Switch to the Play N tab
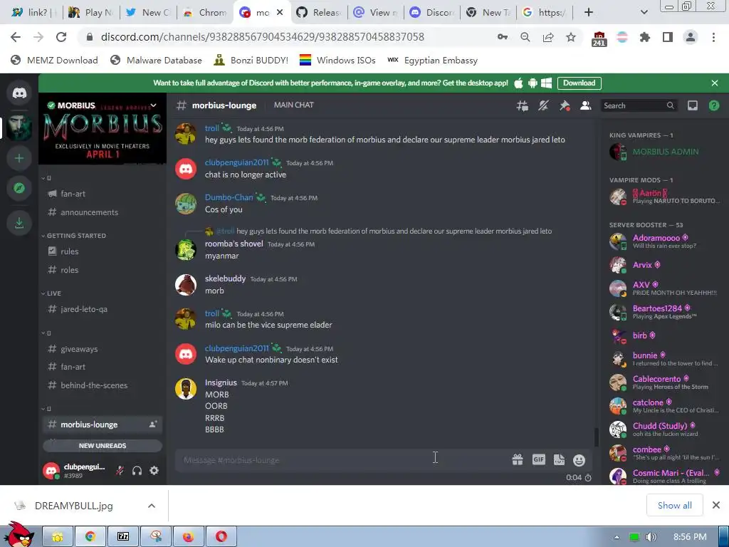 [91, 13]
